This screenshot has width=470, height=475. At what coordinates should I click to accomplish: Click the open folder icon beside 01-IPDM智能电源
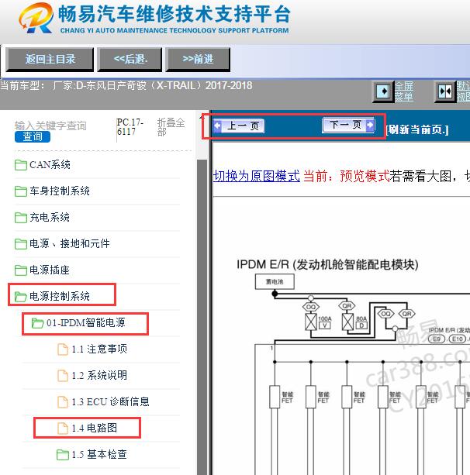pyautogui.click(x=38, y=323)
